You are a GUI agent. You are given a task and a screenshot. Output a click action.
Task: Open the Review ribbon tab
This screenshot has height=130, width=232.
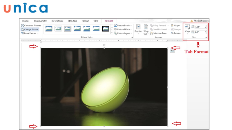point(85,21)
